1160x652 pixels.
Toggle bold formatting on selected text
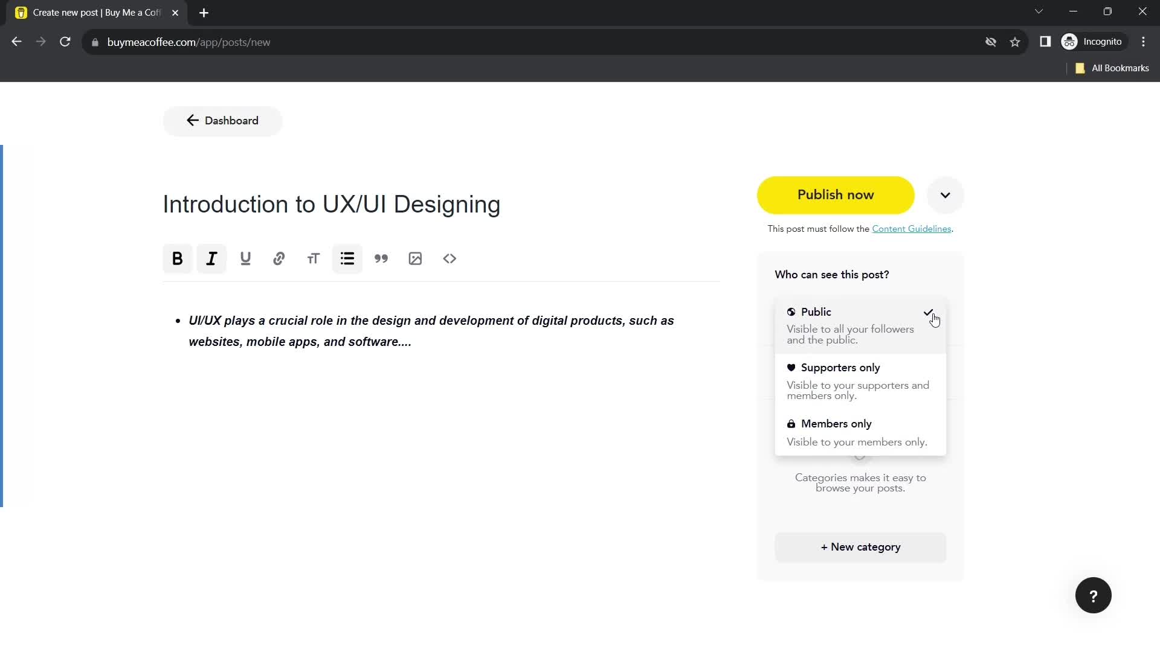coord(177,258)
